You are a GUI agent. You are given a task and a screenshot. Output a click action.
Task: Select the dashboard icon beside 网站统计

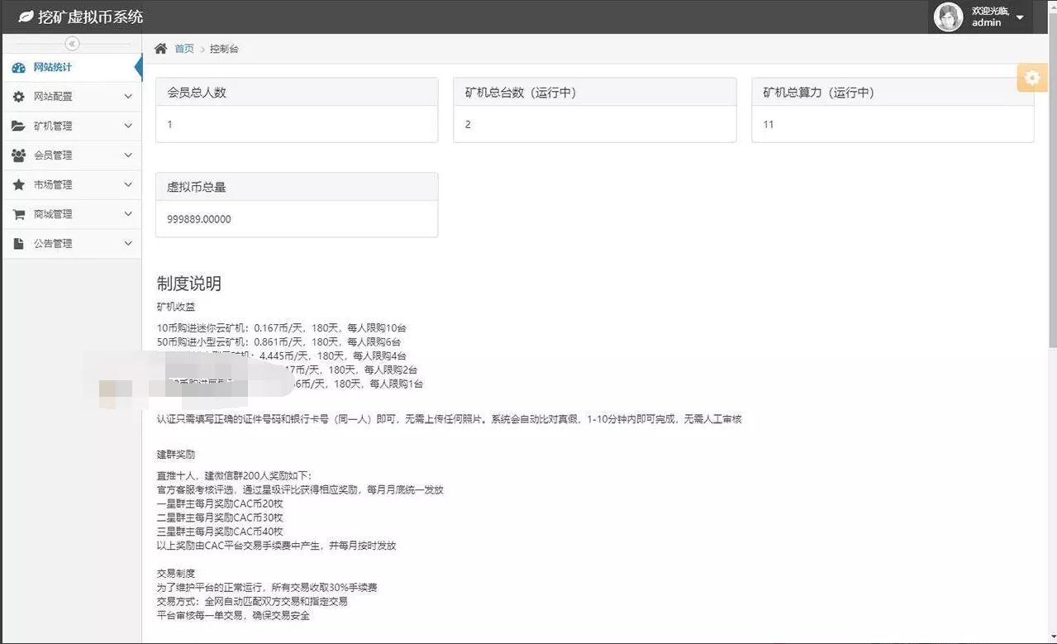coord(21,67)
